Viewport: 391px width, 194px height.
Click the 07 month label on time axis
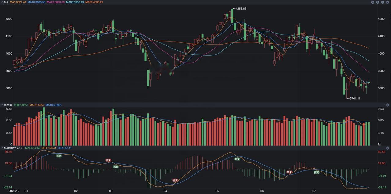[314, 191]
